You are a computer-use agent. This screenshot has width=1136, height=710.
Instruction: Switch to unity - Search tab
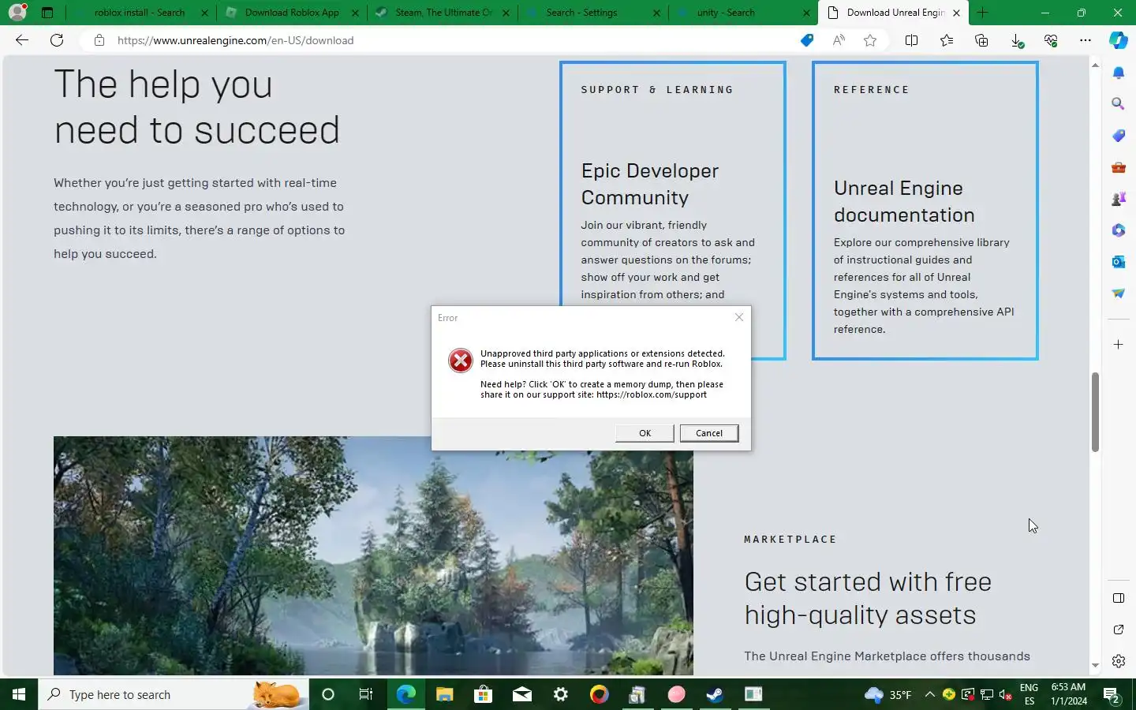coord(726,13)
